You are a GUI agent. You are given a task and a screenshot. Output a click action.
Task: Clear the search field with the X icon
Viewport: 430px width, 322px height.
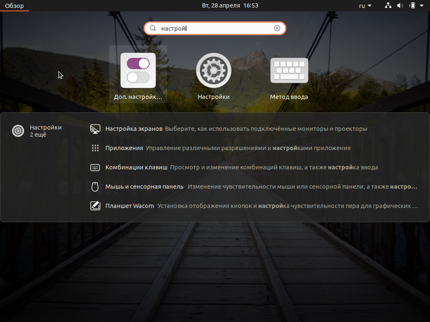(x=277, y=28)
